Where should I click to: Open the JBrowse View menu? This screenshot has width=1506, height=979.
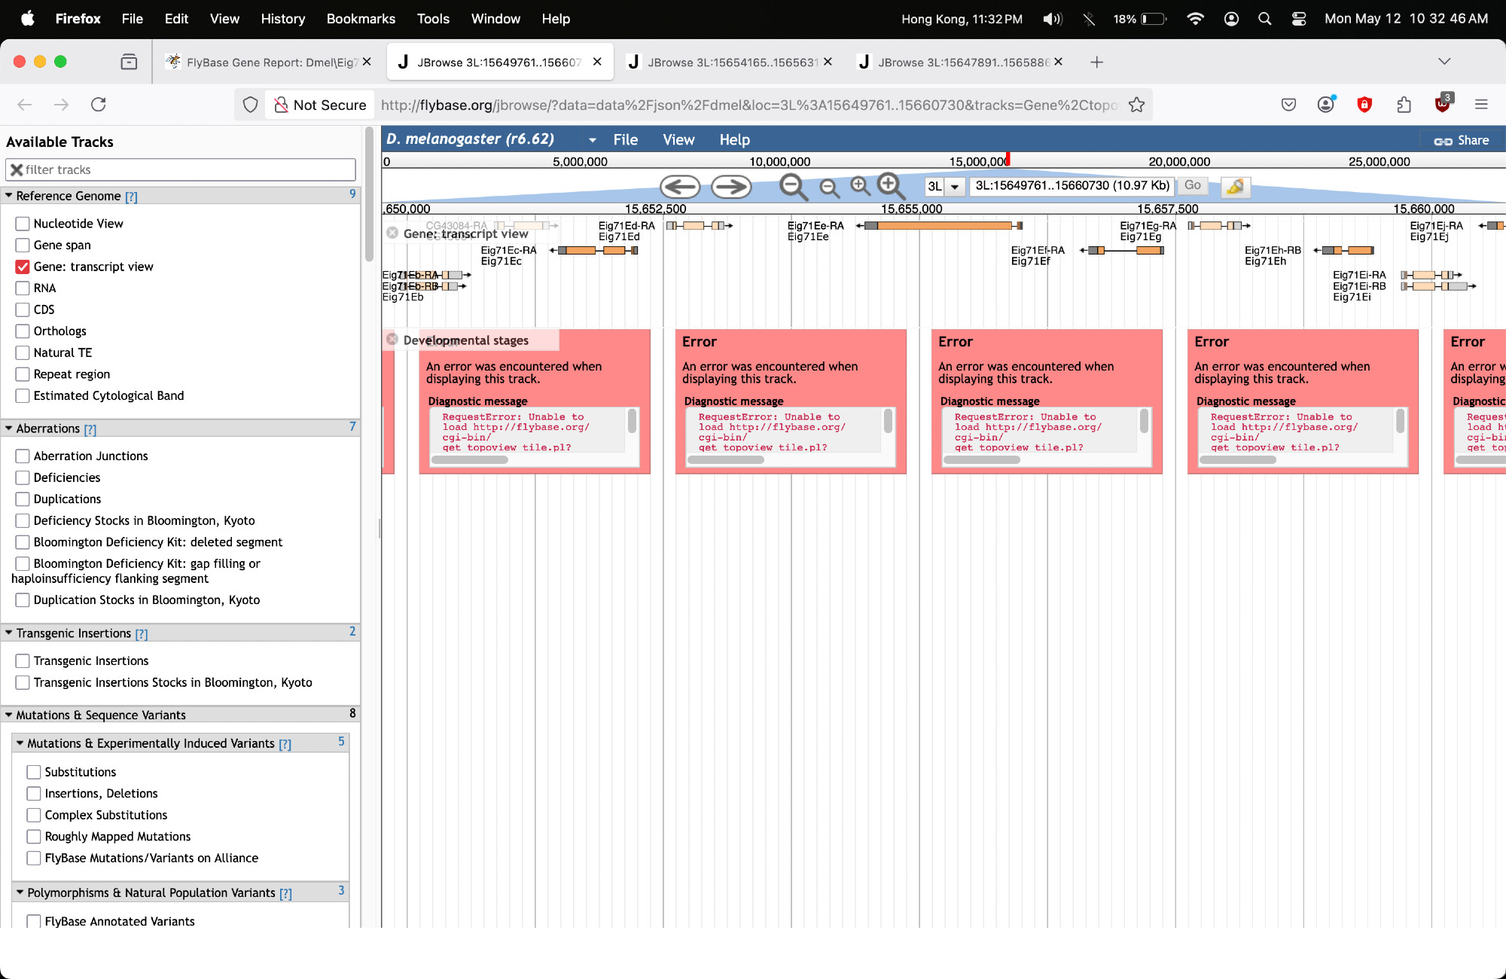(678, 140)
